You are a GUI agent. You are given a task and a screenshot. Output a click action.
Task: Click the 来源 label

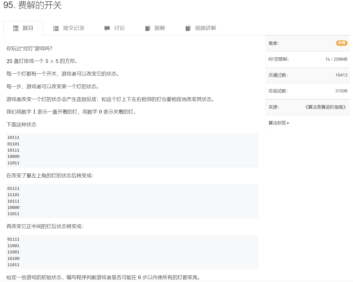(x=274, y=107)
